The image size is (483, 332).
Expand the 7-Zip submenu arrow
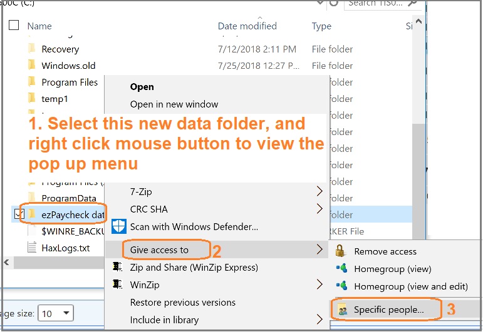(x=319, y=191)
